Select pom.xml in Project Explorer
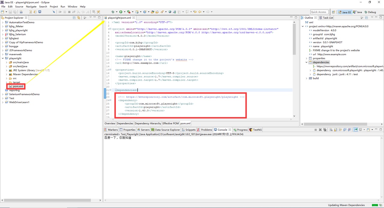The height and width of the screenshot is (208, 384). (18, 86)
